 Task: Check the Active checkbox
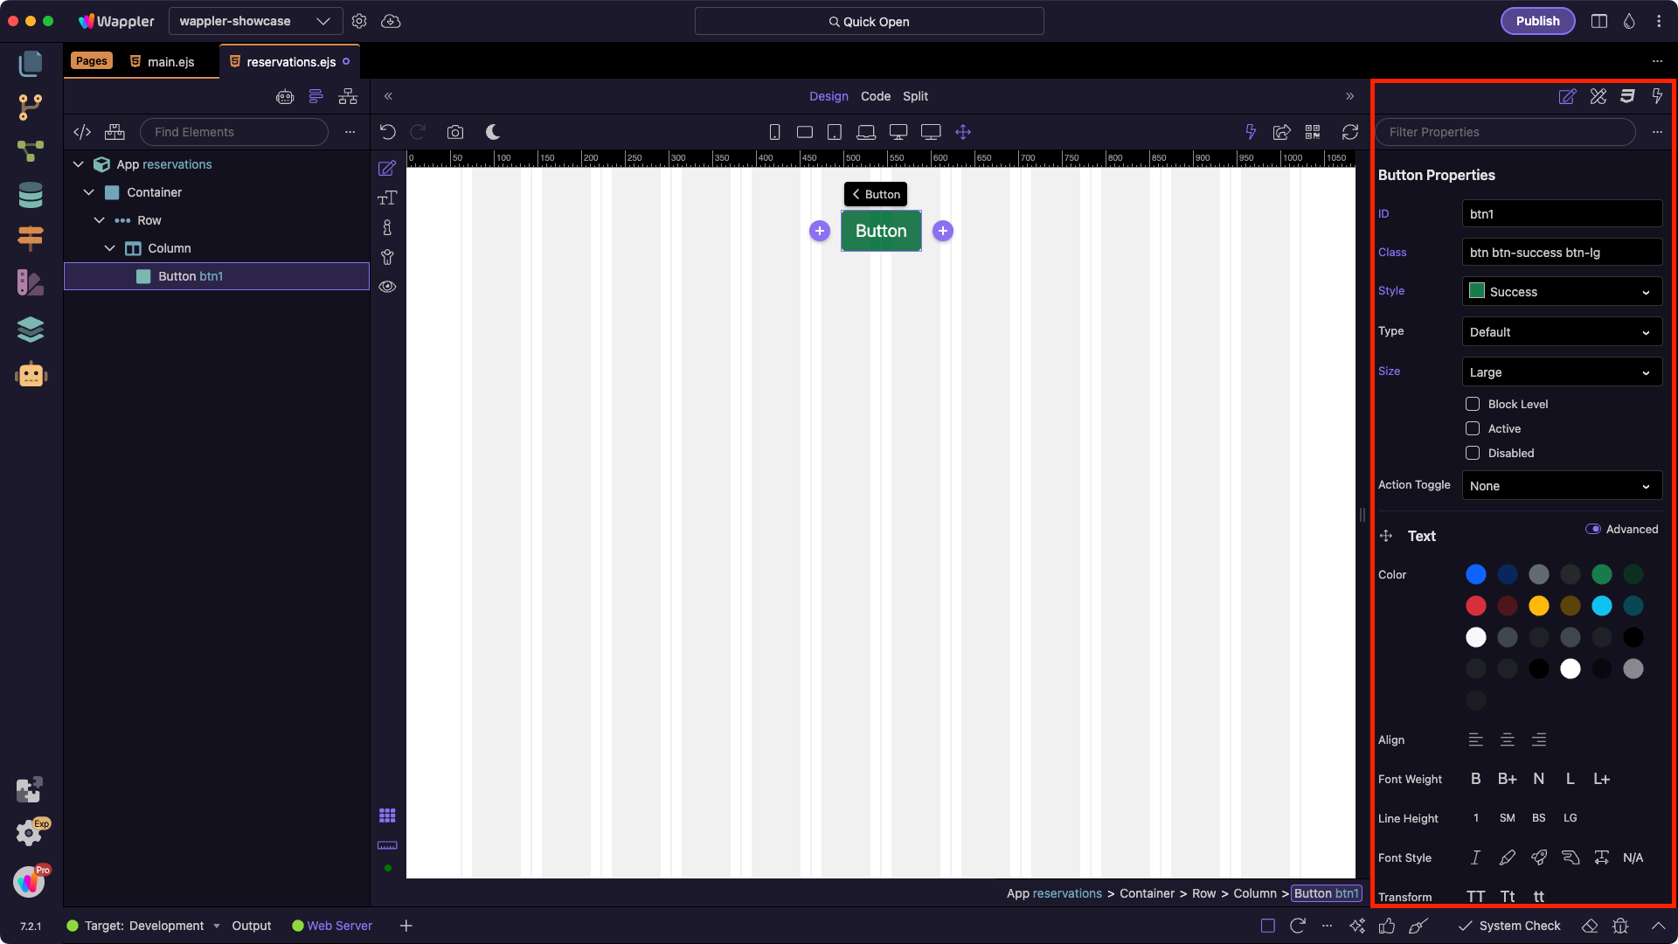click(1473, 428)
